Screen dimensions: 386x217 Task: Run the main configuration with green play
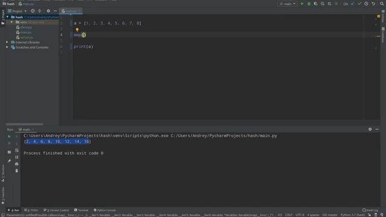(x=302, y=4)
